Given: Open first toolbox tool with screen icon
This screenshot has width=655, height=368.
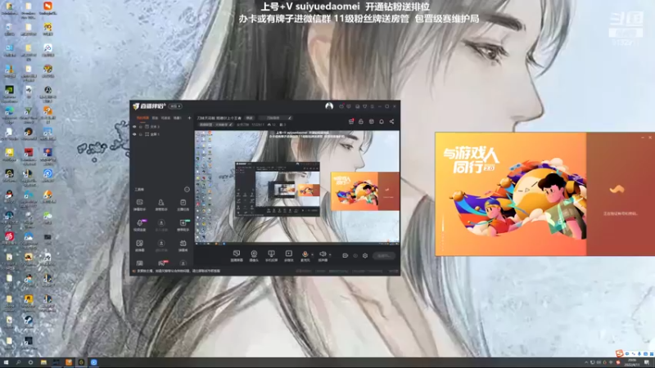Looking at the screenshot, I should pyautogui.click(x=139, y=204).
